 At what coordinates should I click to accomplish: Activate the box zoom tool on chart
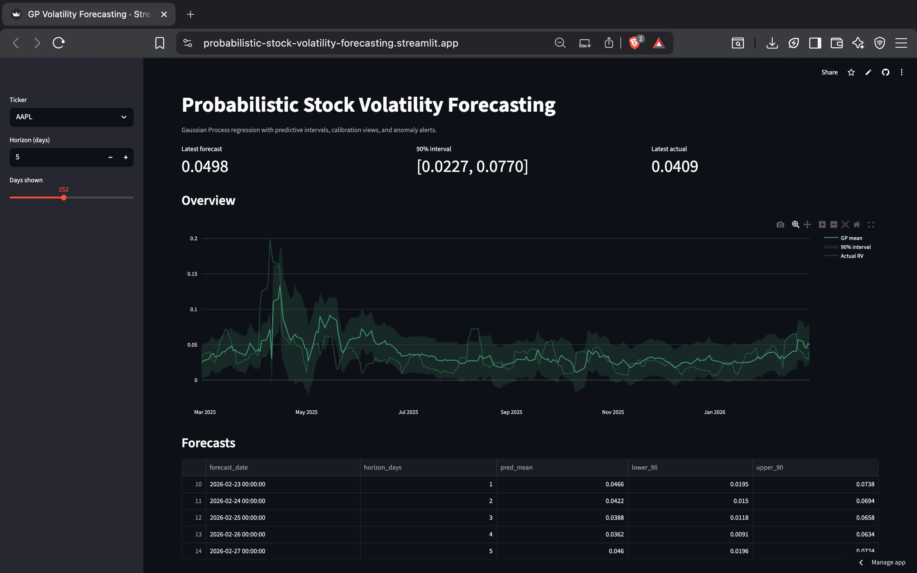coord(795,224)
